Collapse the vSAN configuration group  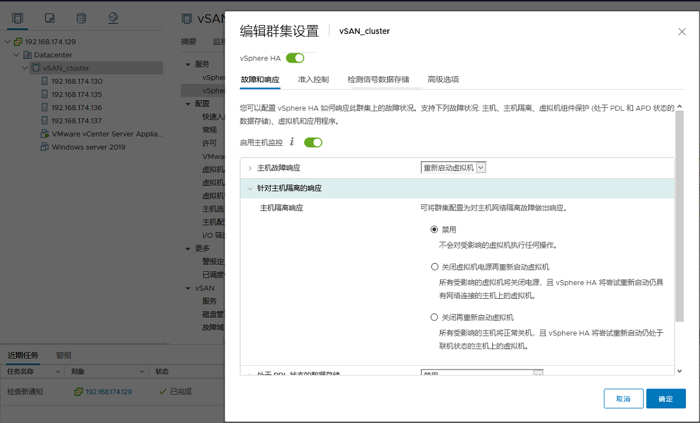[x=188, y=288]
